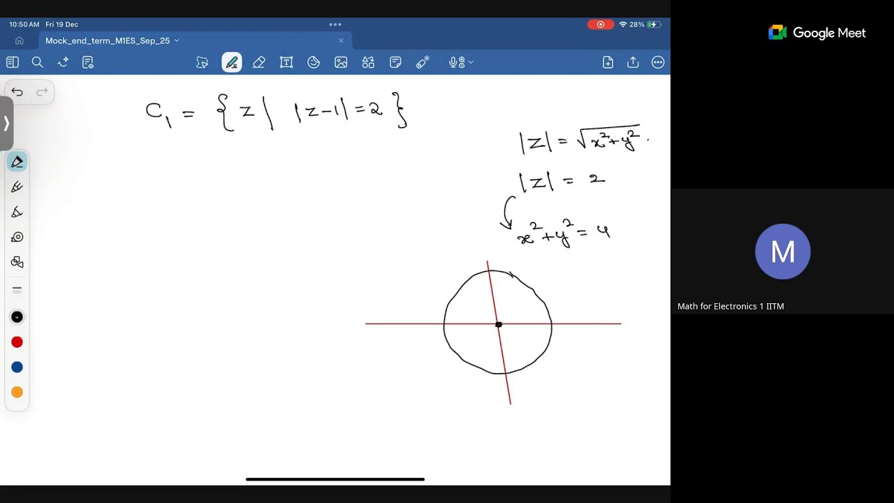The image size is (894, 503).
Task: Choose the fountain pen style
Action: (x=17, y=162)
